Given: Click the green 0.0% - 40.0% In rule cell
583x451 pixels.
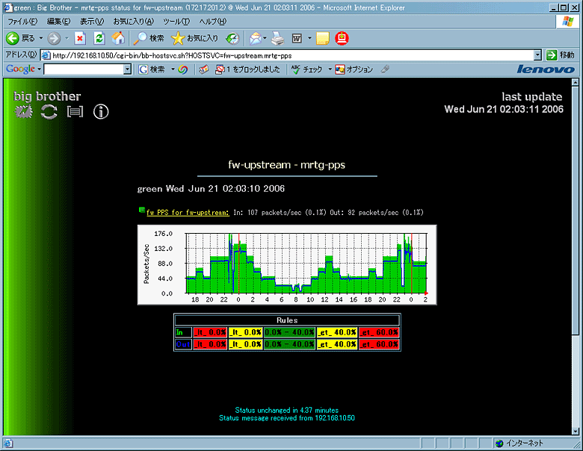Looking at the screenshot, I should click(289, 332).
